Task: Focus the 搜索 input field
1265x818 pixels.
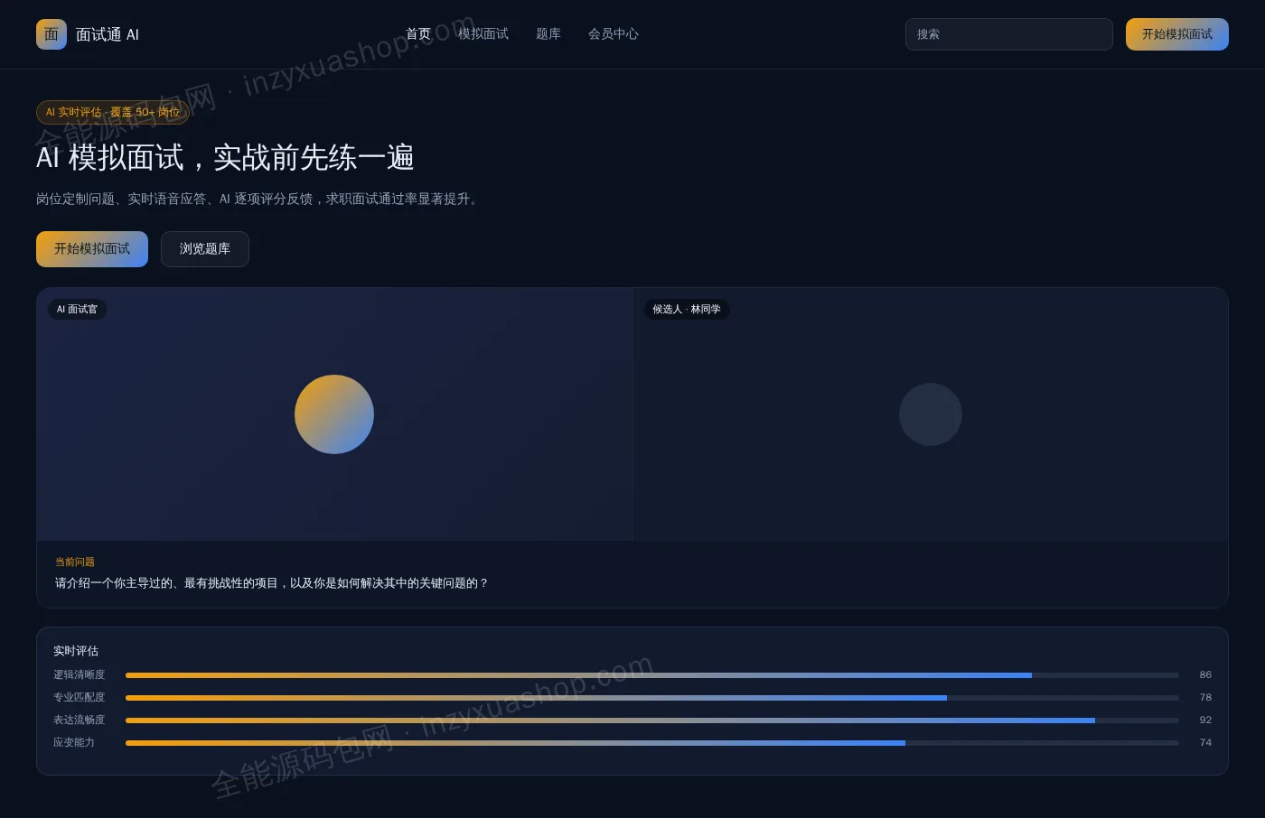Action: point(1009,34)
